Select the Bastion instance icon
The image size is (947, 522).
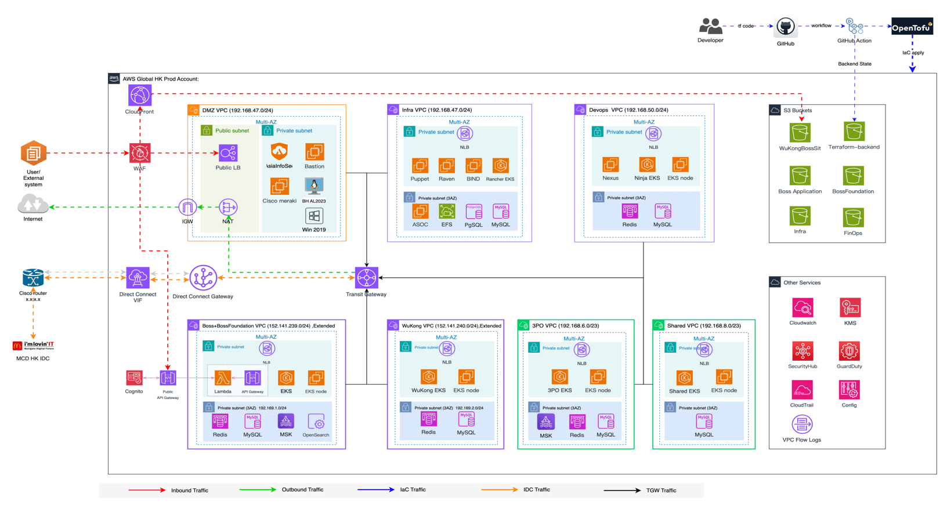(x=315, y=152)
